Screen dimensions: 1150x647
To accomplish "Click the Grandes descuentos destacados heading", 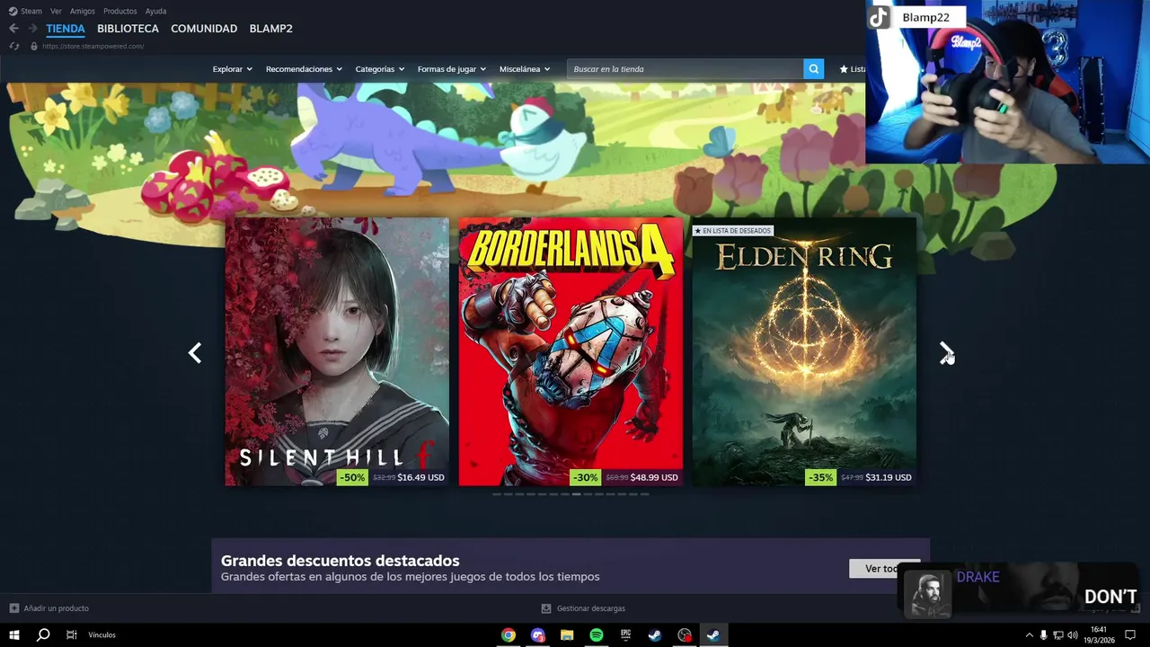I will (x=340, y=561).
